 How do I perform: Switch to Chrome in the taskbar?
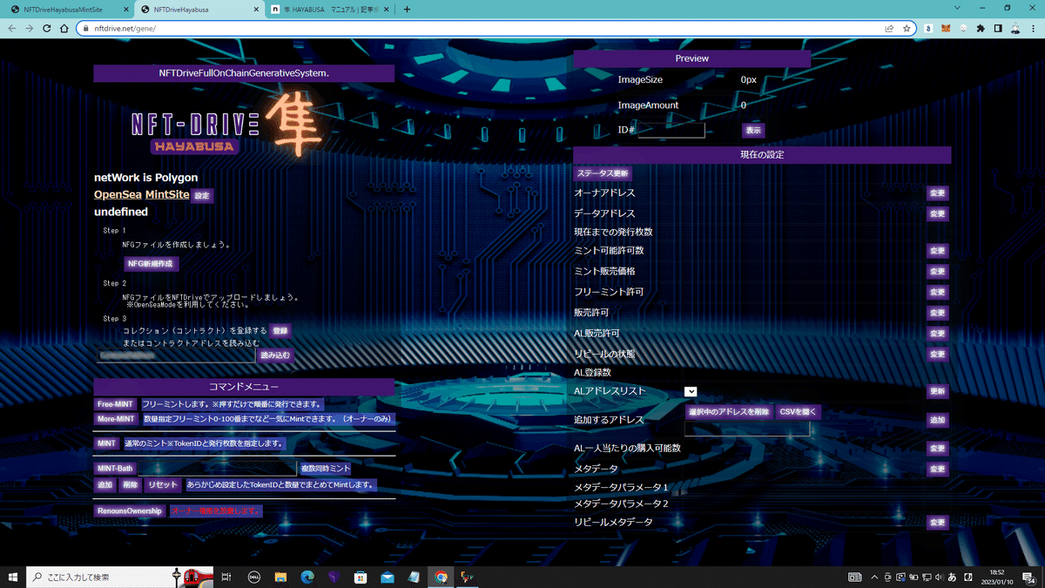coord(442,577)
